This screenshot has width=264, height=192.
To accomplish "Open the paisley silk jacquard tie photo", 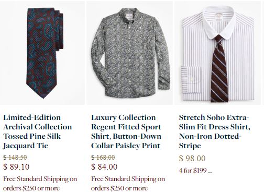I will (42, 53).
